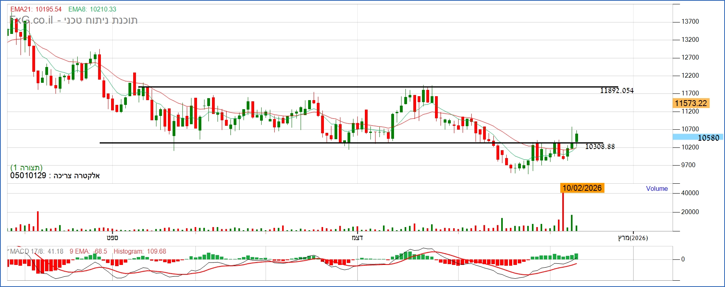Click the orange 11573.22 price tag
The width and height of the screenshot is (725, 287).
(x=691, y=103)
